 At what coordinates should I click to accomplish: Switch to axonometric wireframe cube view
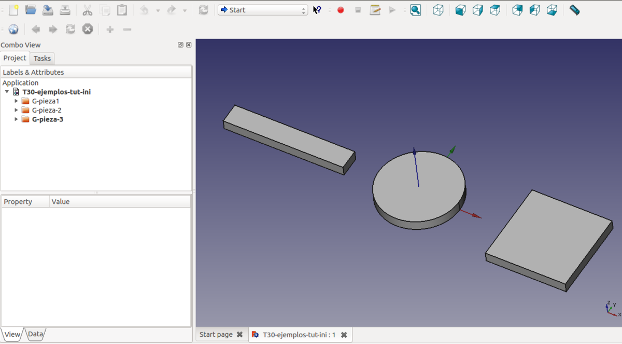tap(438, 10)
